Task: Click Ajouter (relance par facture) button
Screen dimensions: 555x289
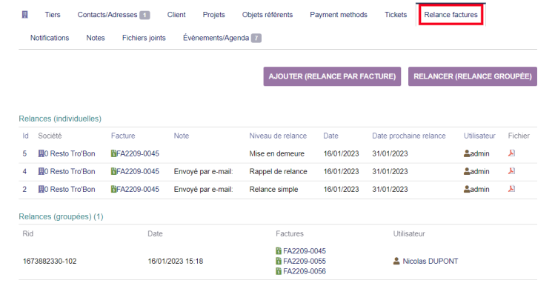Action: 332,76
